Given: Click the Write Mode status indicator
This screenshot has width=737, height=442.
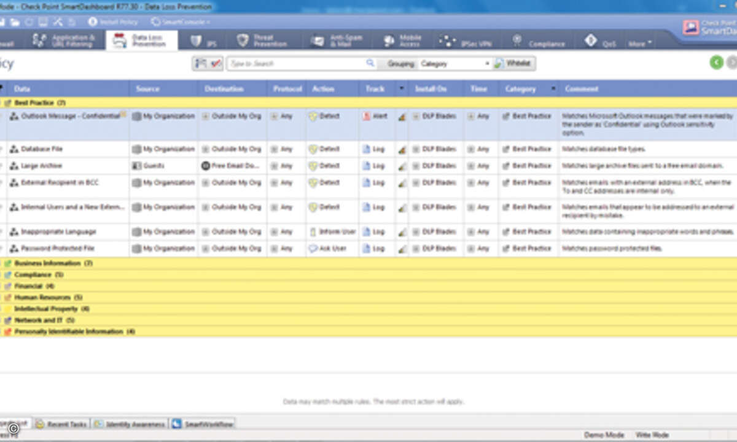Looking at the screenshot, I should click(x=652, y=435).
